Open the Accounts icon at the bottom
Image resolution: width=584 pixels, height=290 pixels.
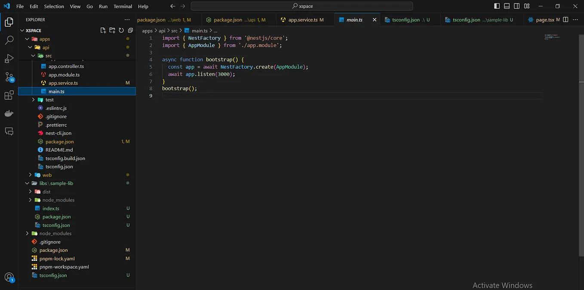9,278
